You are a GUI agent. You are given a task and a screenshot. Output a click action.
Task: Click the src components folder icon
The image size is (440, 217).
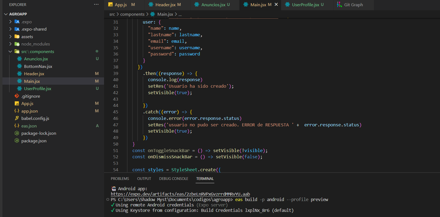point(17,51)
